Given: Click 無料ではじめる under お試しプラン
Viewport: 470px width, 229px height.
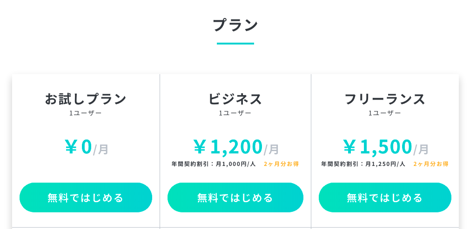Looking at the screenshot, I should tap(86, 197).
